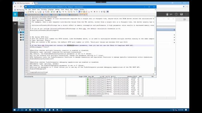This screenshot has width=202, height=113.
Task: Click the user profile icon beside pm
Action: 167,14
